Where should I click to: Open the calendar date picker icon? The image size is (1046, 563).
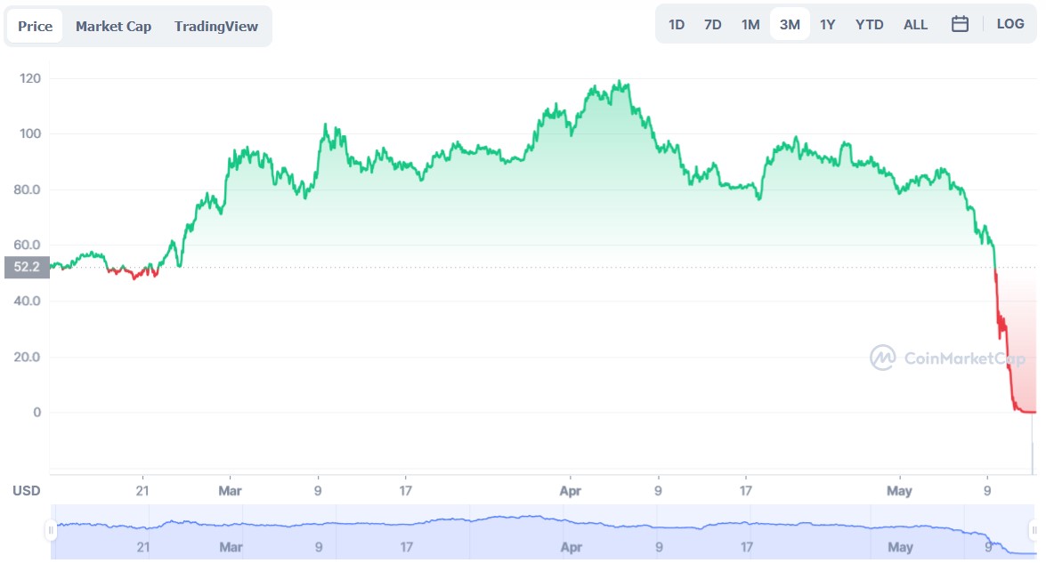point(960,24)
